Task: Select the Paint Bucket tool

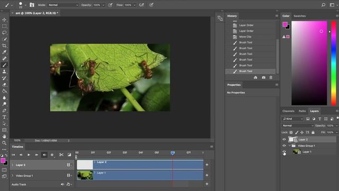Action: click(4, 91)
